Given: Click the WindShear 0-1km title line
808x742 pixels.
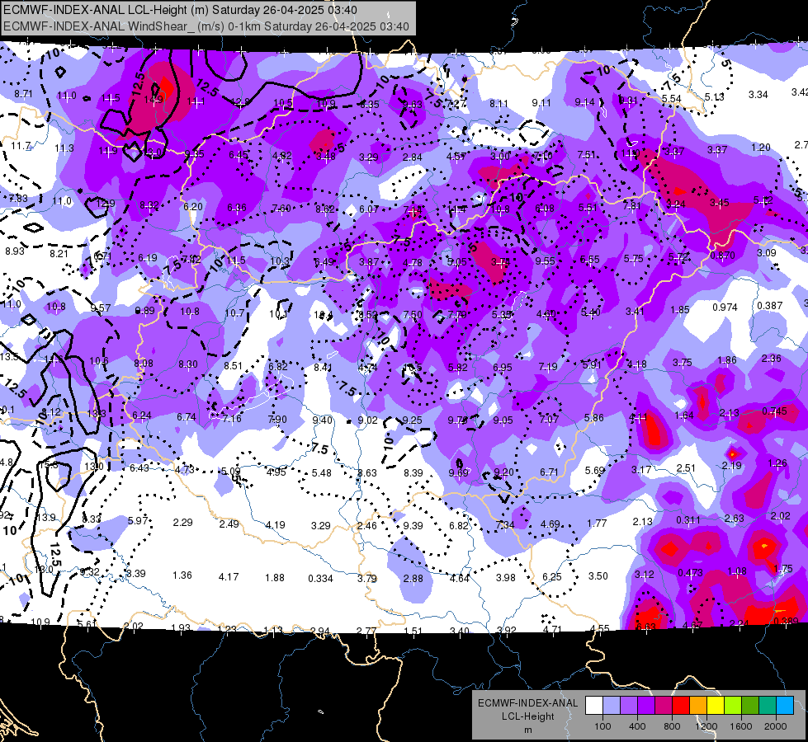Looking at the screenshot, I should tap(206, 26).
